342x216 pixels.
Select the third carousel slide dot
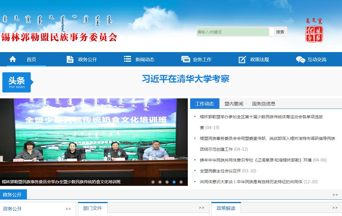click(167, 182)
